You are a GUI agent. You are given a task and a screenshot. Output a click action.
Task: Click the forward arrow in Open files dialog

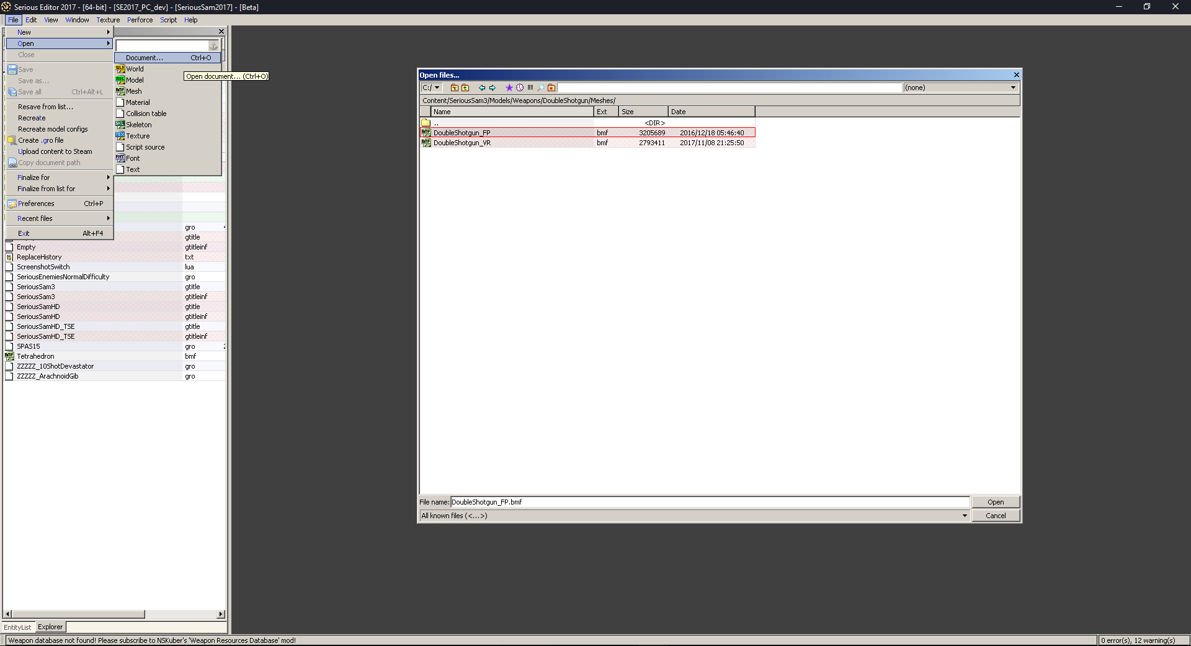click(493, 87)
